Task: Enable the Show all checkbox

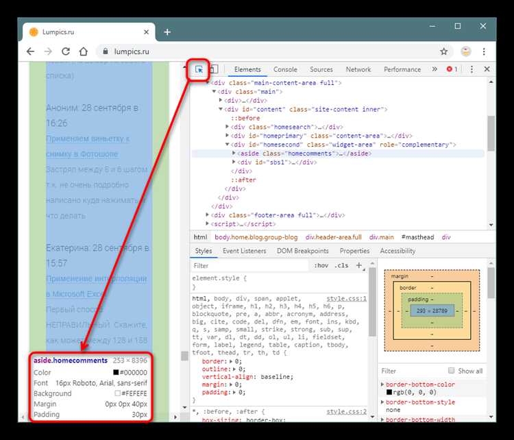Action: coord(452,371)
